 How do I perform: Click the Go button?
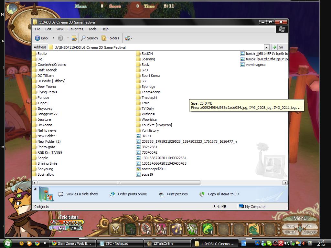pyautogui.click(x=278, y=47)
